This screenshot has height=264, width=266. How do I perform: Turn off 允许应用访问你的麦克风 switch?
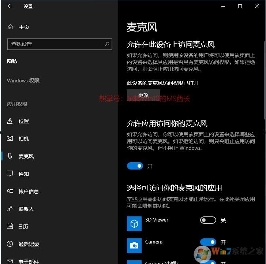click(x=135, y=166)
